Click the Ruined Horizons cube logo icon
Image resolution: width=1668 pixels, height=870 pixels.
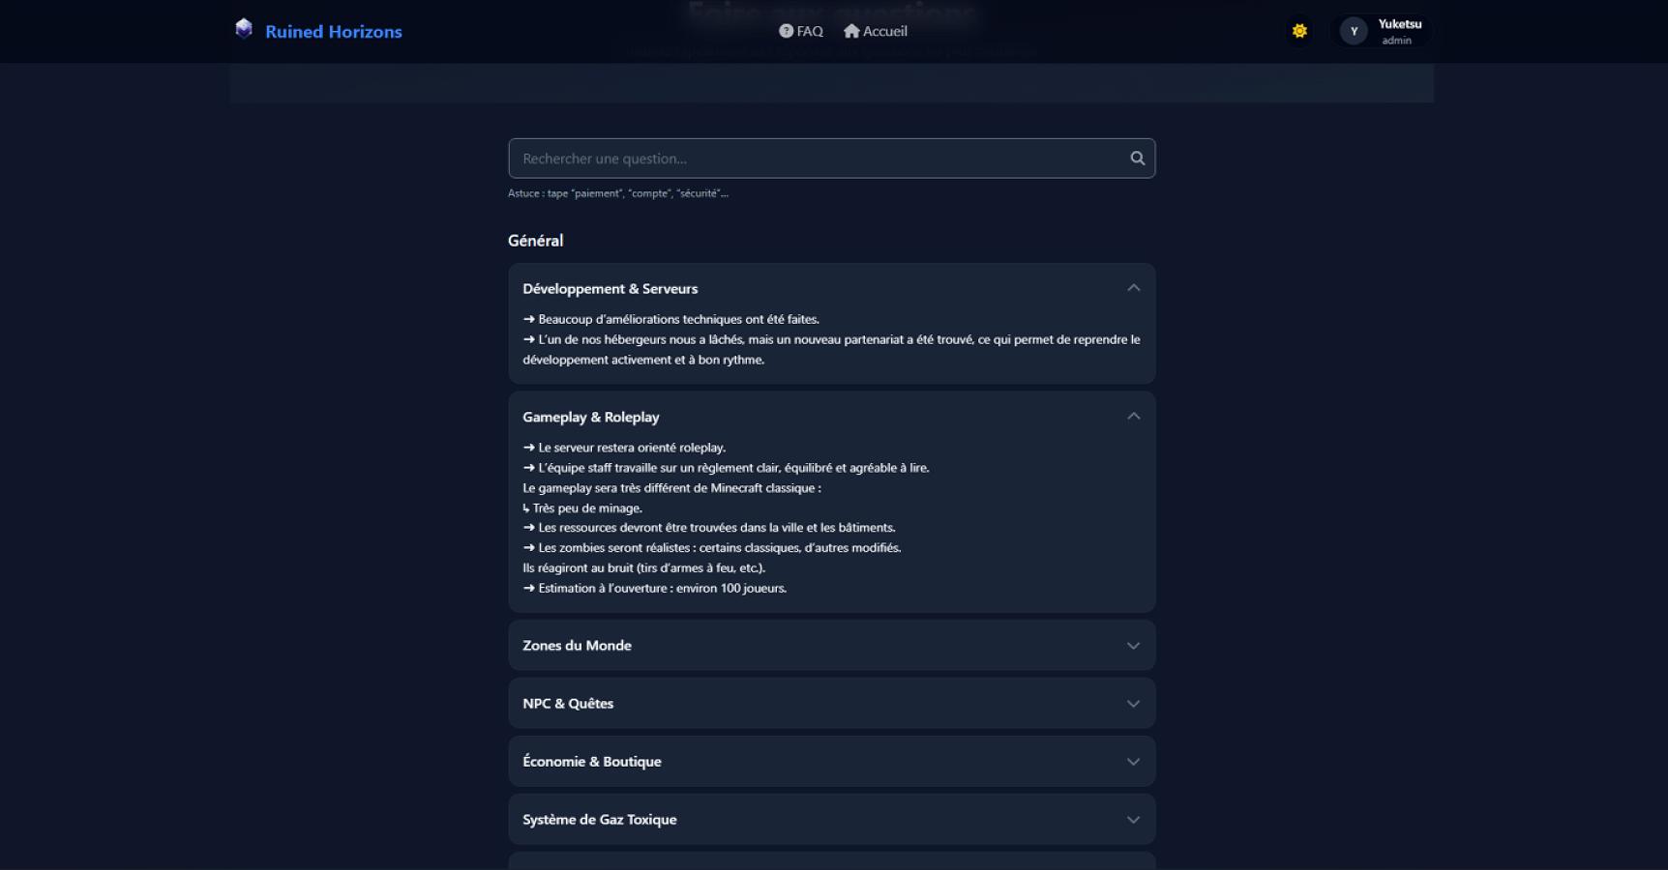click(244, 29)
